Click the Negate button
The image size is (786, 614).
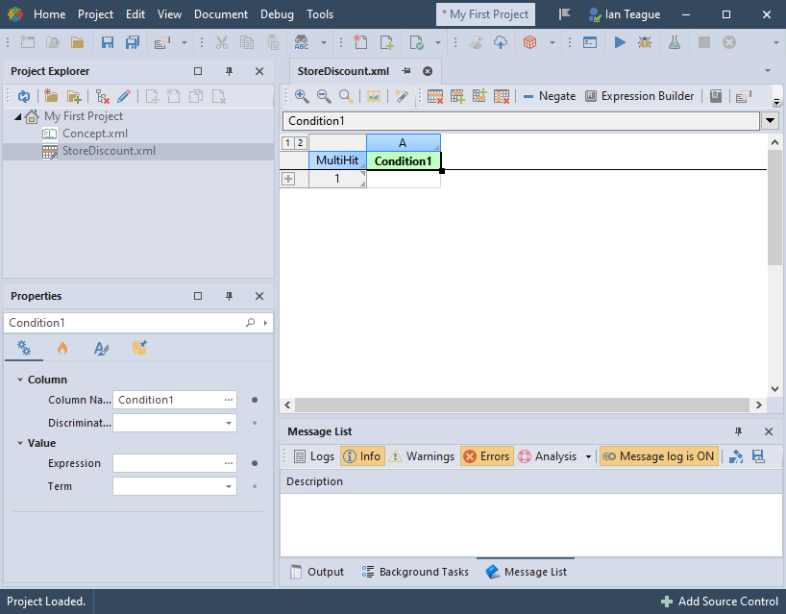[550, 96]
